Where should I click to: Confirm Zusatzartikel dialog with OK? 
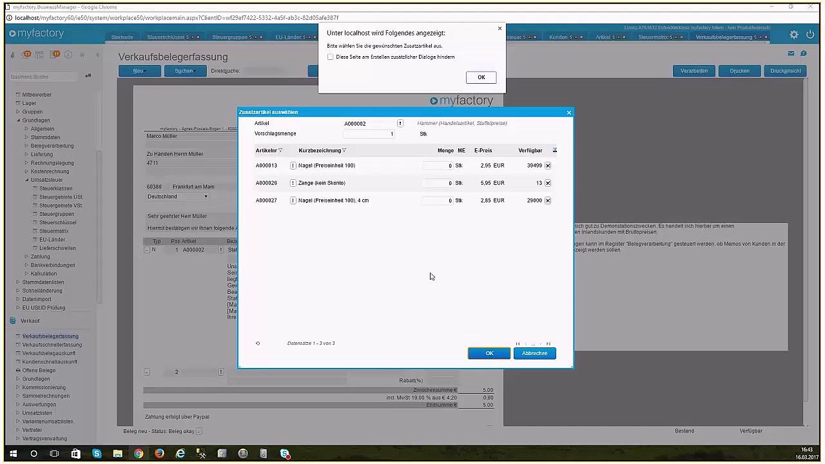(x=489, y=353)
